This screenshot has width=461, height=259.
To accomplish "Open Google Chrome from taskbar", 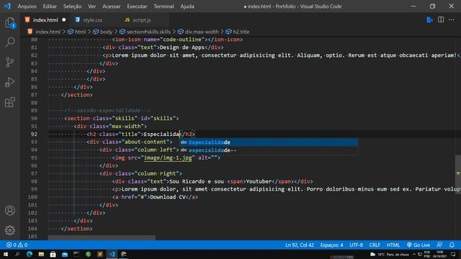I will [123, 254].
